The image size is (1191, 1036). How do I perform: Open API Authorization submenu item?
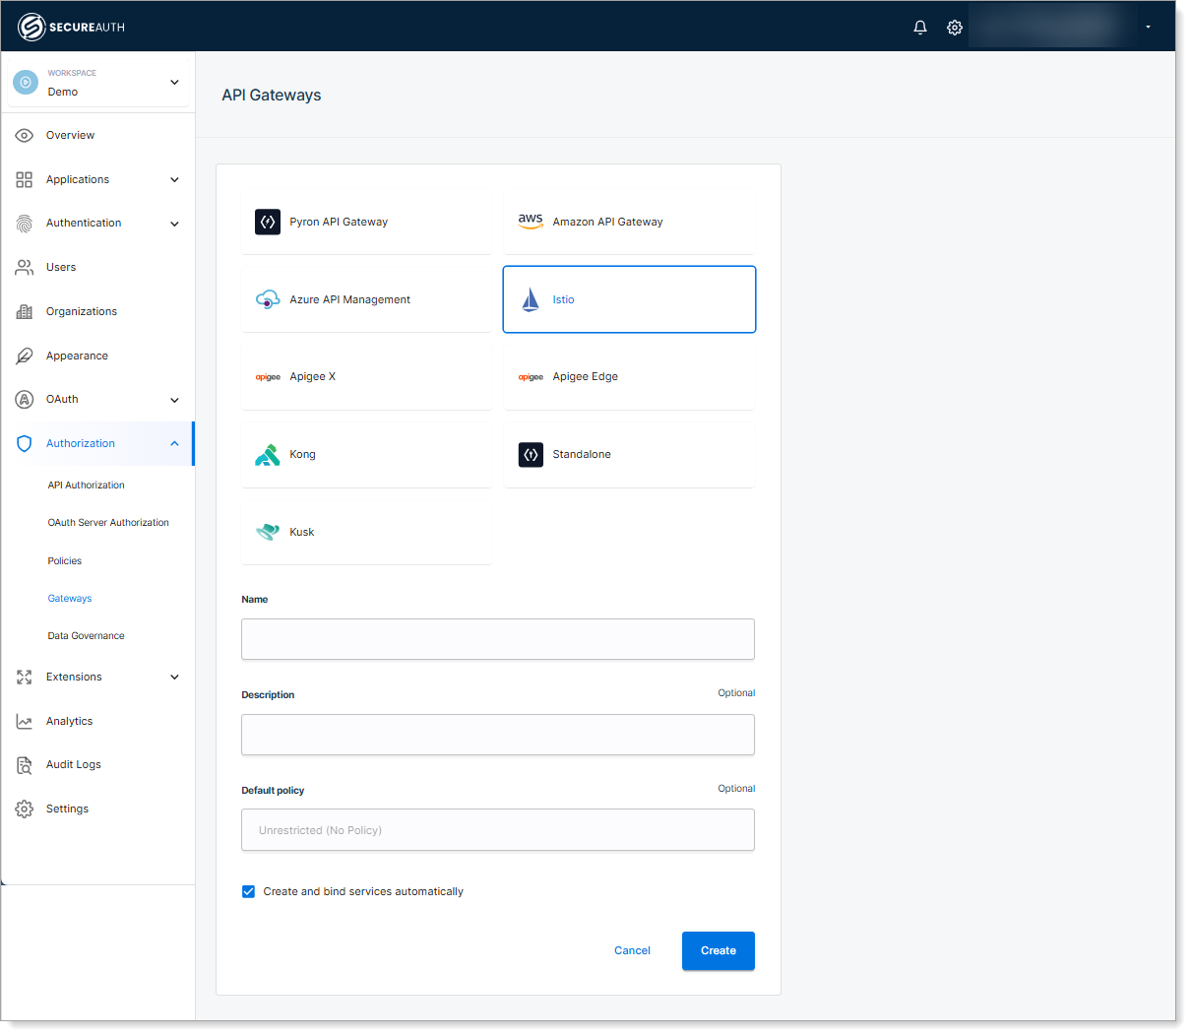87,486
